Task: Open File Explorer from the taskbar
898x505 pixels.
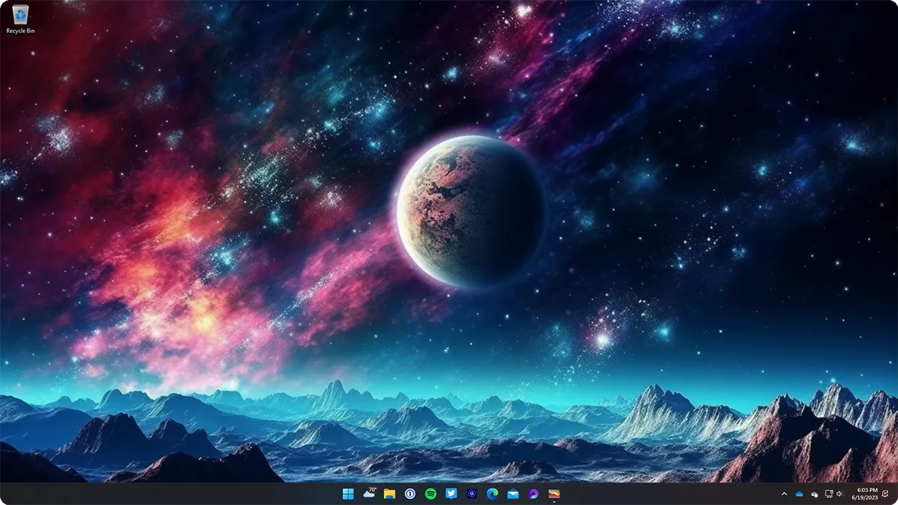Action: click(389, 494)
